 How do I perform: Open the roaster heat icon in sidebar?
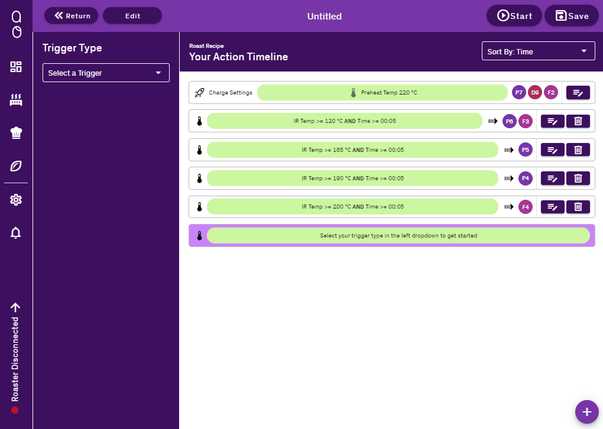click(x=16, y=100)
